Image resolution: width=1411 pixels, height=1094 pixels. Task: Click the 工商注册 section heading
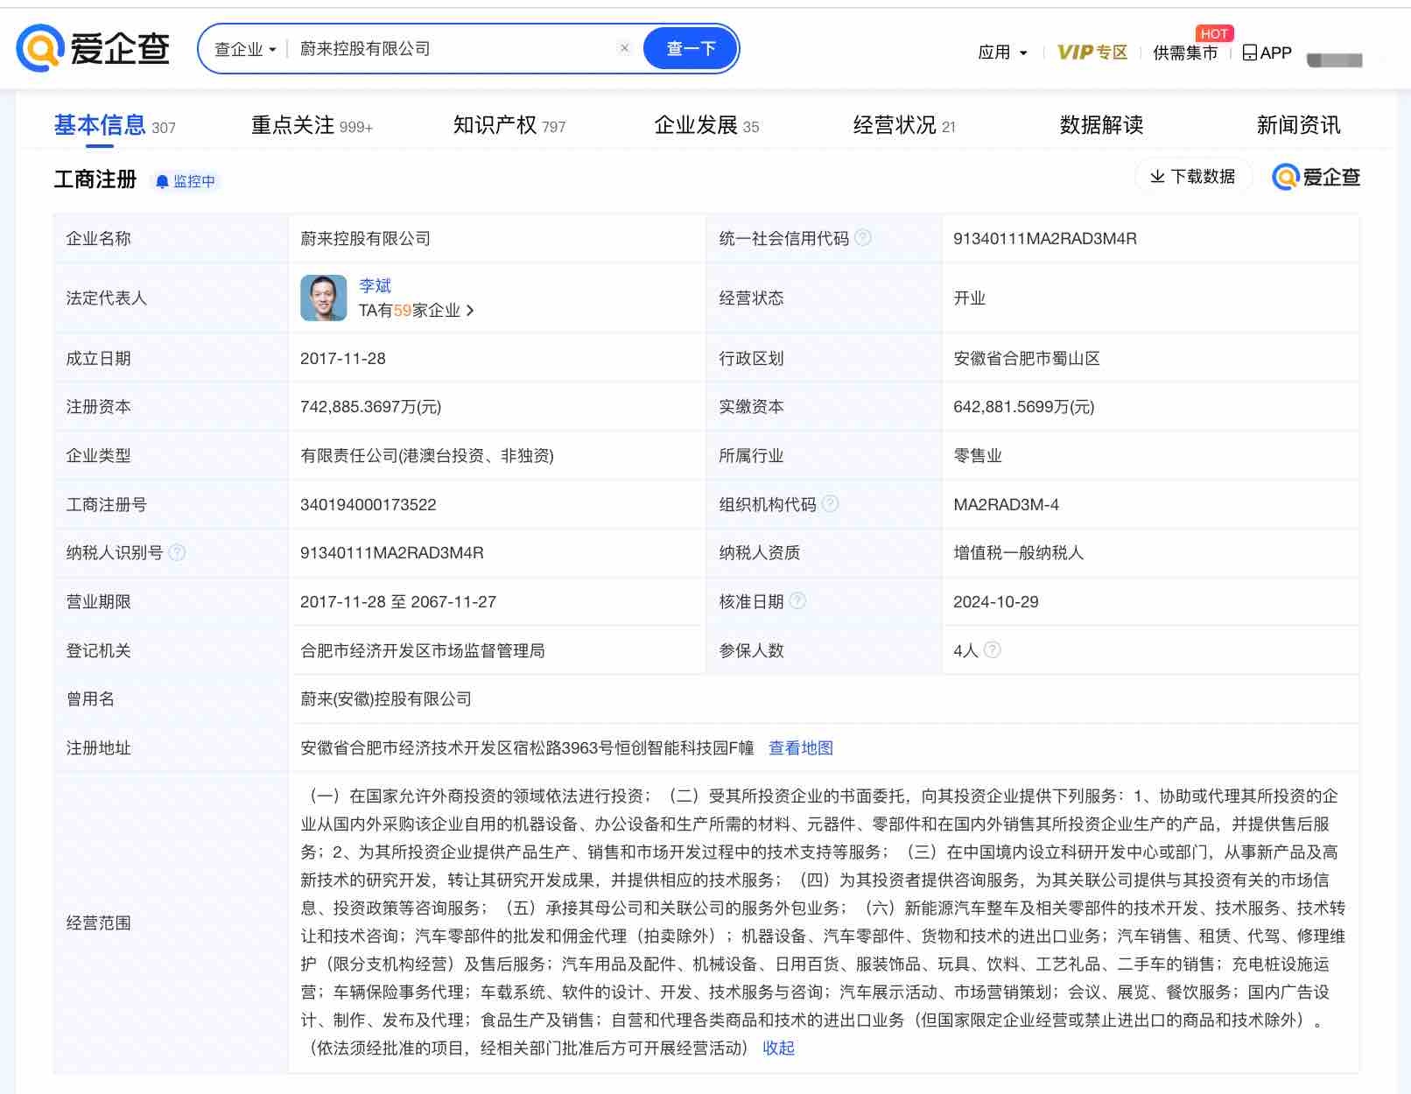tap(95, 179)
